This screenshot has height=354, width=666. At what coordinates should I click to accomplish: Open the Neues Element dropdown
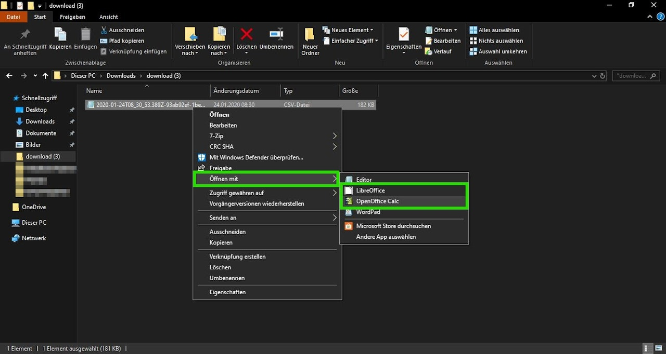click(349, 30)
